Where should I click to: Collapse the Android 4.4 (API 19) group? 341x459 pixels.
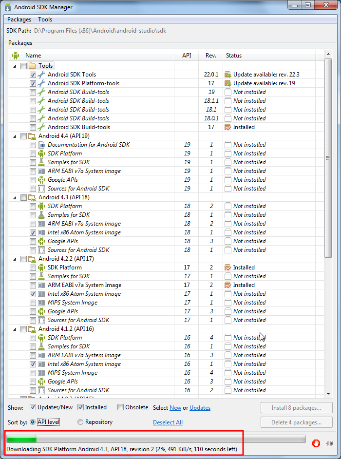15,136
